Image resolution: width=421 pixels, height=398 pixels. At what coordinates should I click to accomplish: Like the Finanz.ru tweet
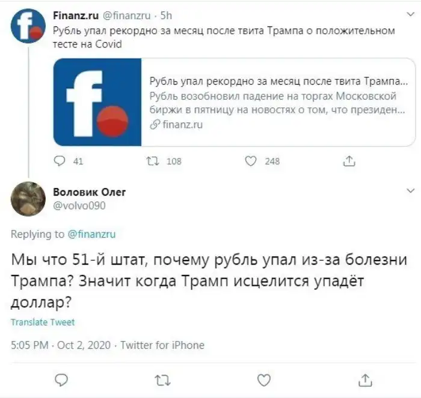[252, 161]
